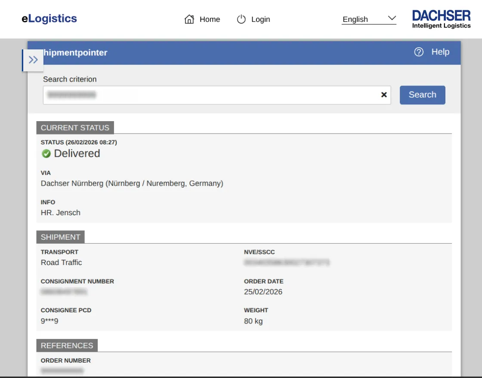Click the DACHSER Intelligent Logistics logo
This screenshot has width=482, height=378.
click(441, 18)
